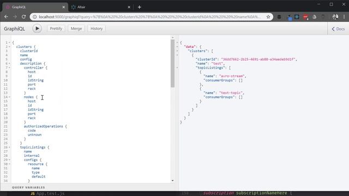Click the default field on line 33
This screenshot has height=196, width=349.
pyautogui.click(x=39, y=176)
